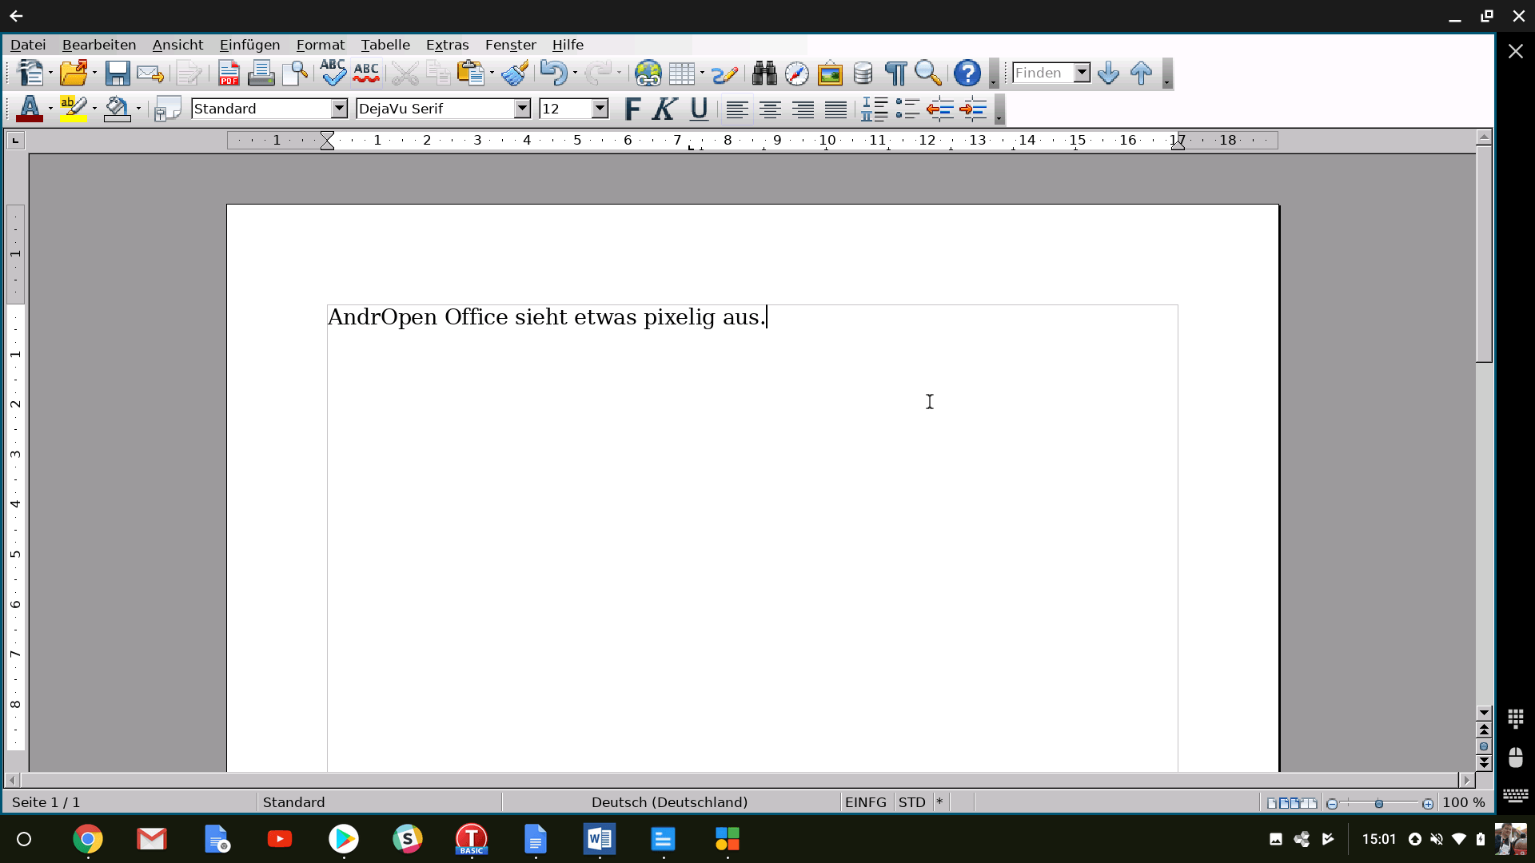This screenshot has width=1535, height=863.
Task: Export document directly as PDF
Action: point(229,74)
